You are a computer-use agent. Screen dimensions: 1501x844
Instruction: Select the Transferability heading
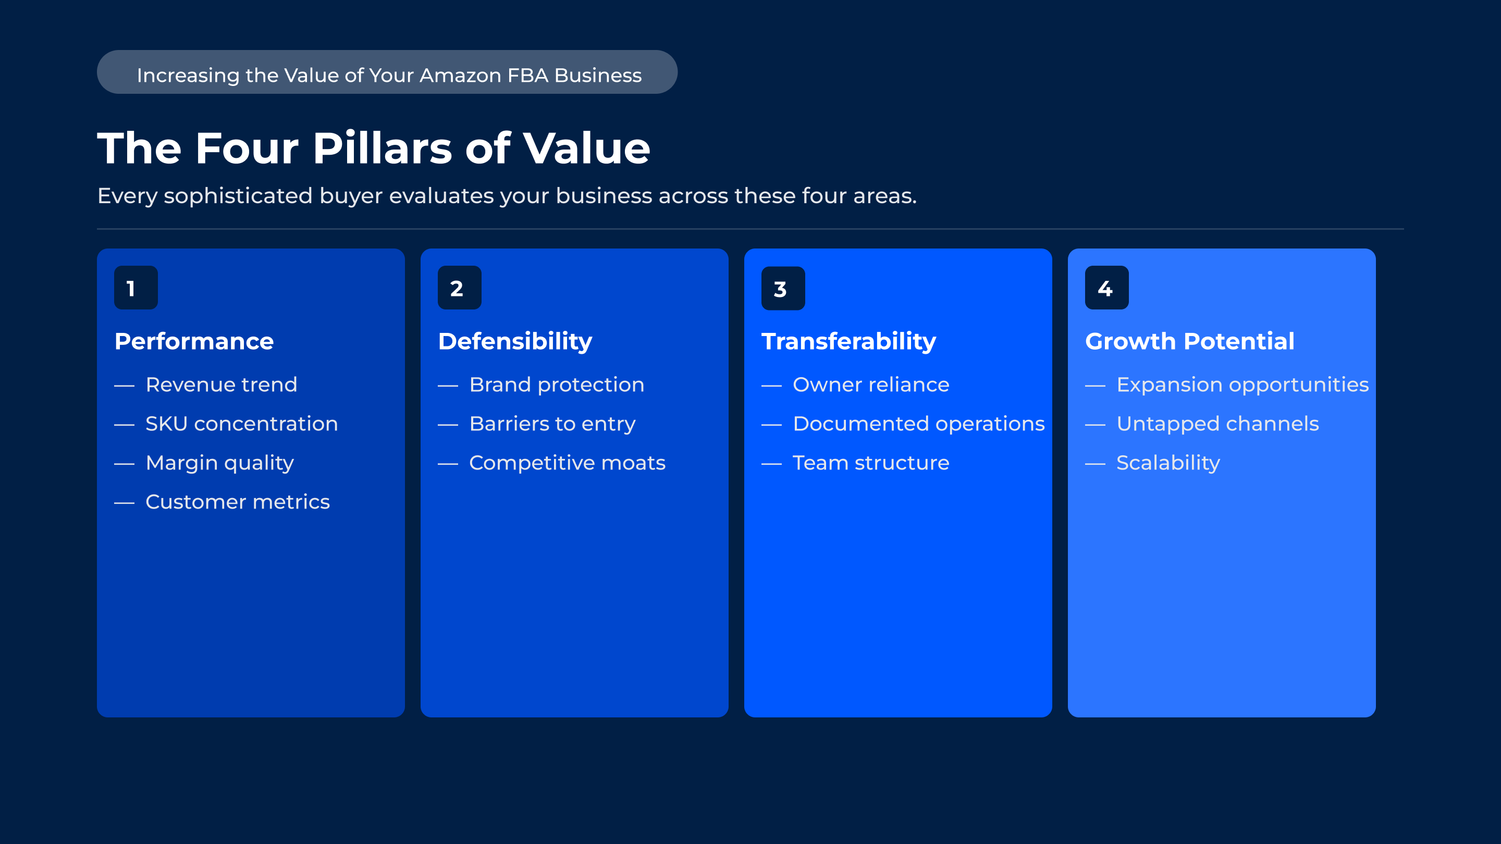(x=848, y=341)
